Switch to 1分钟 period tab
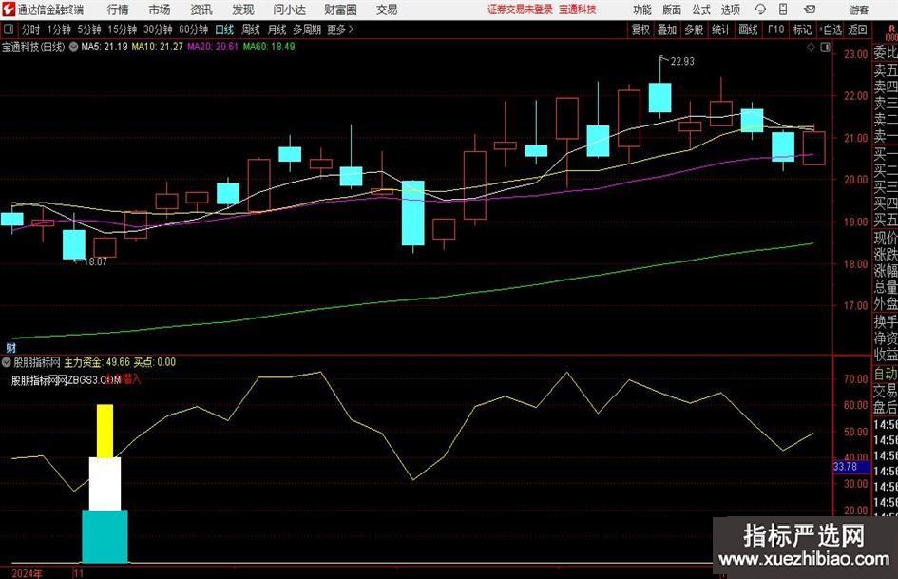The width and height of the screenshot is (898, 579). 59,29
